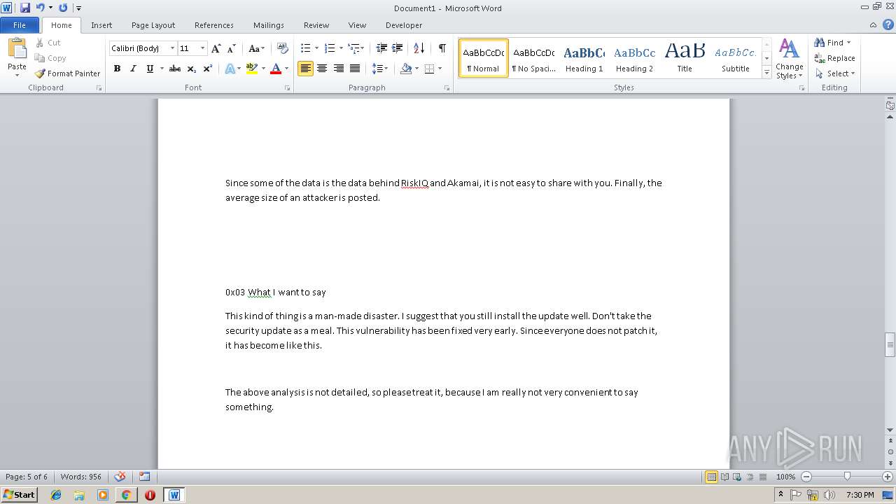The image size is (896, 504).
Task: Toggle Bold formatting
Action: coord(117,69)
